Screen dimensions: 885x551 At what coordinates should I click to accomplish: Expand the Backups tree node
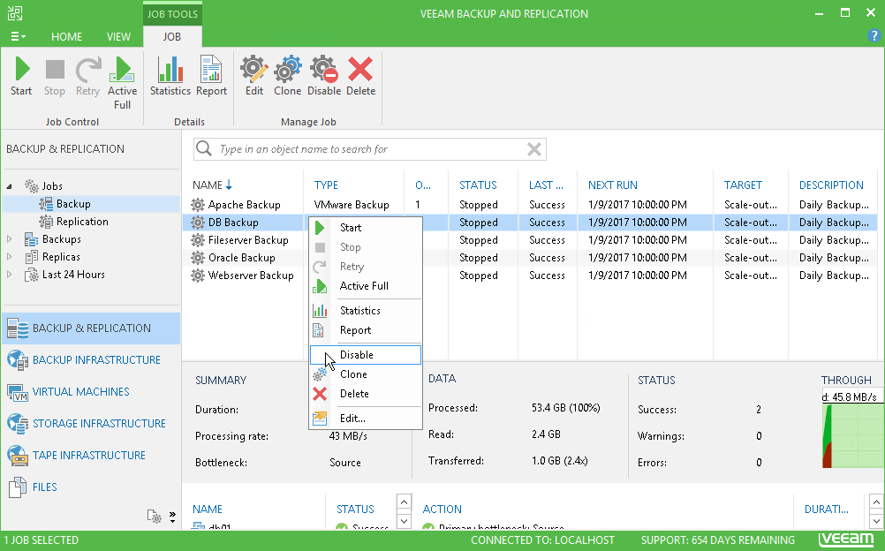pos(10,239)
